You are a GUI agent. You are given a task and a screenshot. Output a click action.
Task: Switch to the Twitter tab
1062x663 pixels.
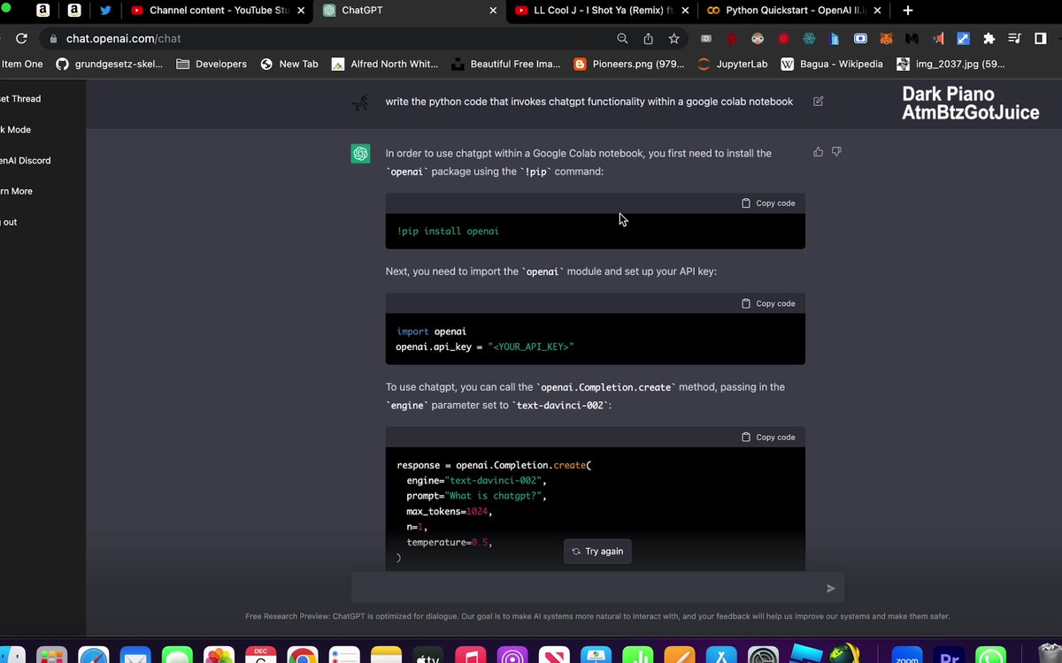(x=105, y=11)
